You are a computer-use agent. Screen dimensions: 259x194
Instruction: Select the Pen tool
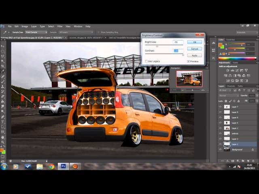click(x=3, y=117)
